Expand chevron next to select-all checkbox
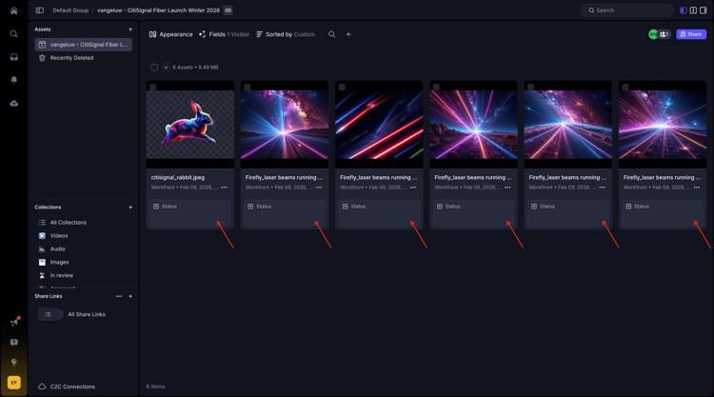 166,68
